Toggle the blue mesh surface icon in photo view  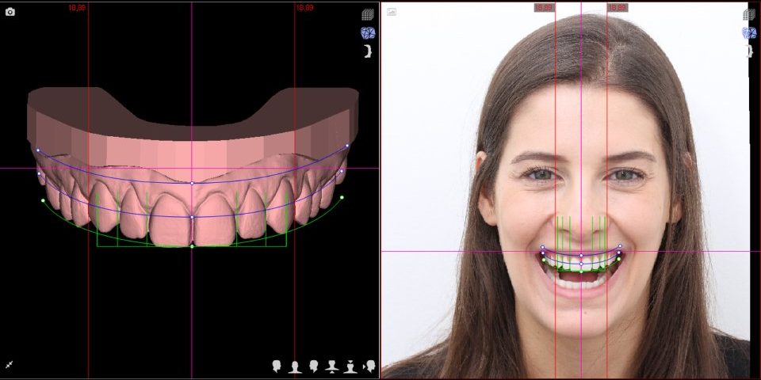pyautogui.click(x=749, y=33)
